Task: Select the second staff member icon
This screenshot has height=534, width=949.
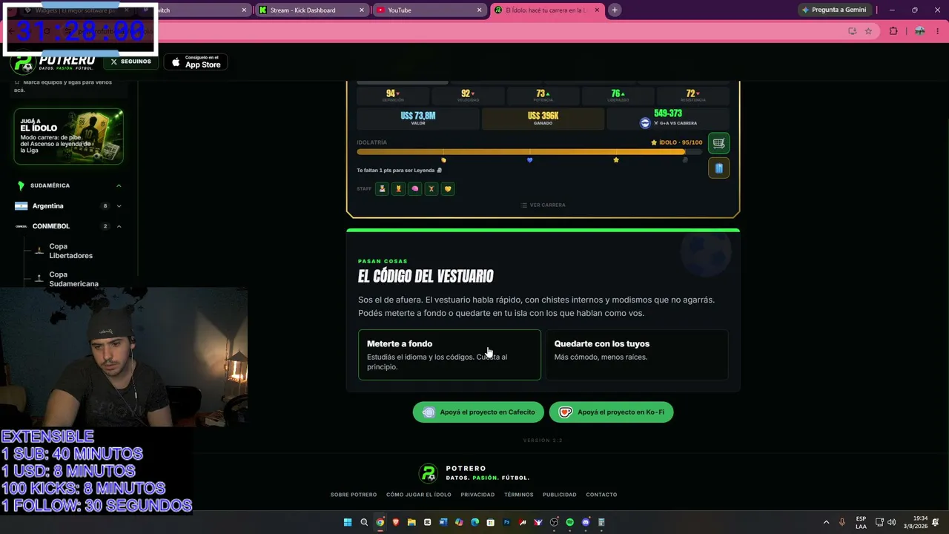Action: pyautogui.click(x=399, y=188)
